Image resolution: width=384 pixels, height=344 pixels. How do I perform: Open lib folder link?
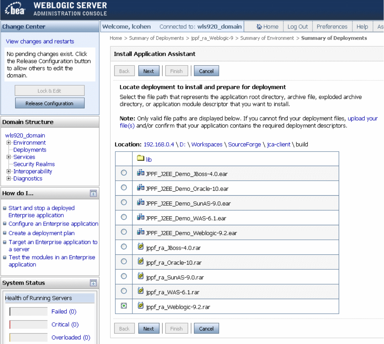pyautogui.click(x=149, y=160)
